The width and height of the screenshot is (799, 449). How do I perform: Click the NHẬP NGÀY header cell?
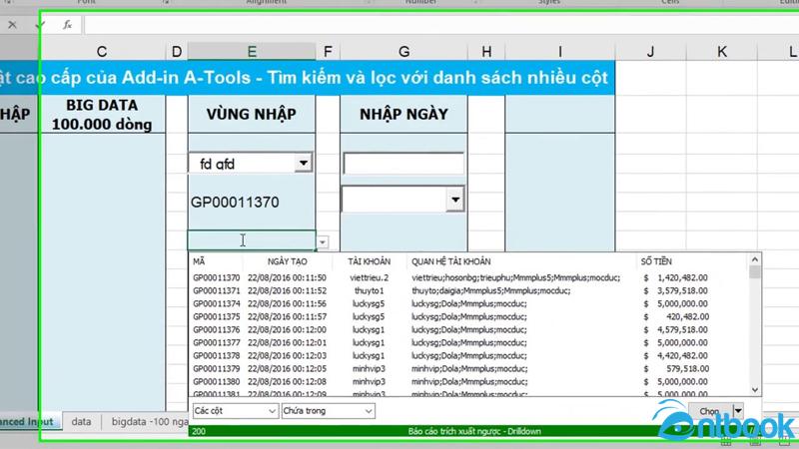click(403, 114)
